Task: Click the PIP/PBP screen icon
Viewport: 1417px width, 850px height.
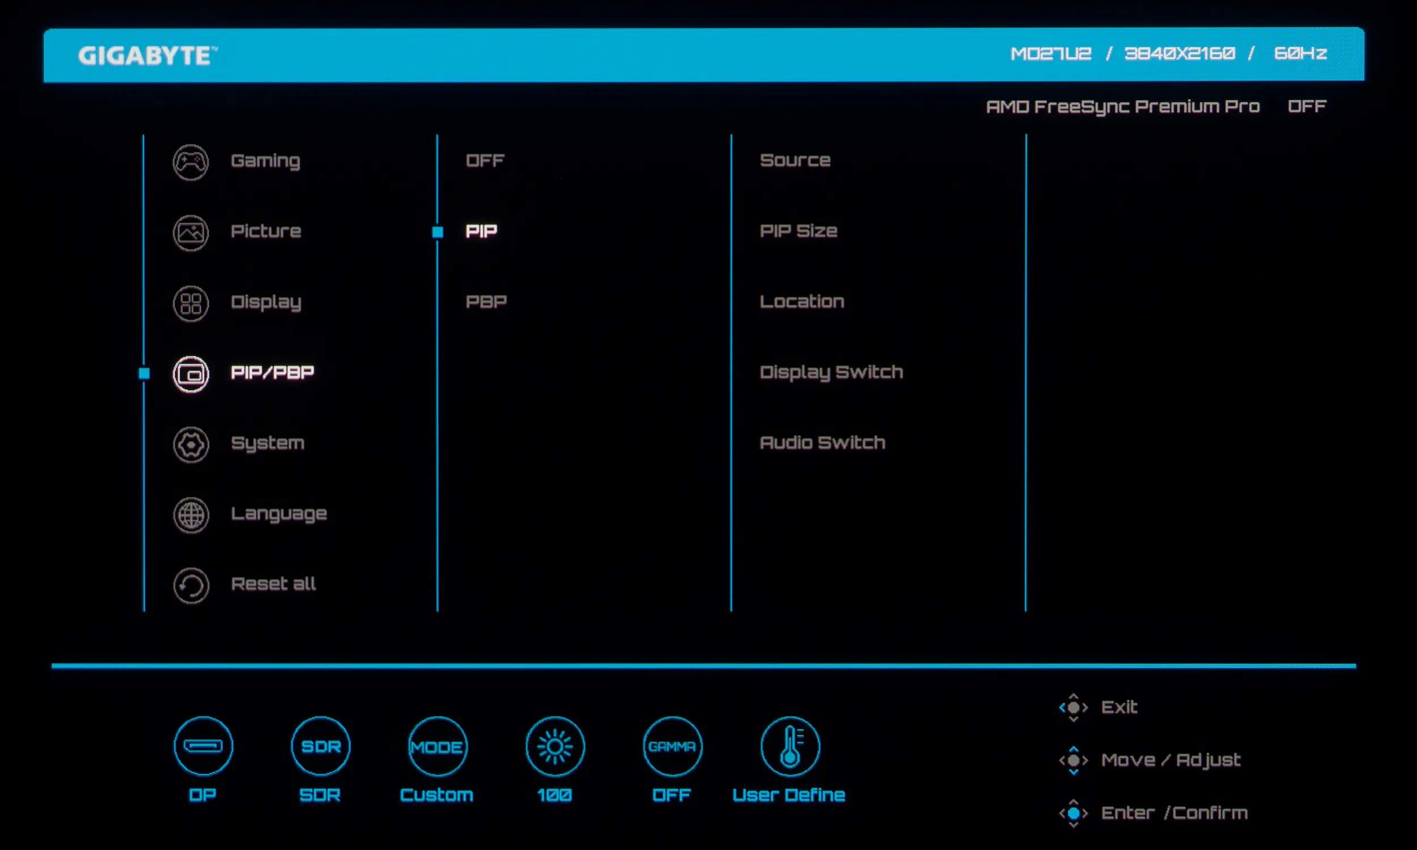Action: point(190,374)
